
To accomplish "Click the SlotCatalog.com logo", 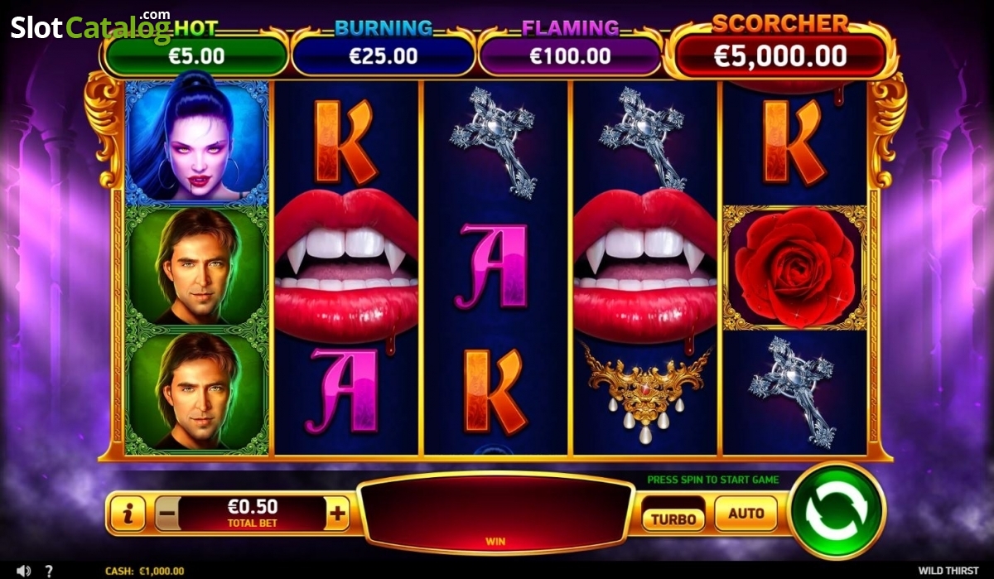I will point(90,27).
